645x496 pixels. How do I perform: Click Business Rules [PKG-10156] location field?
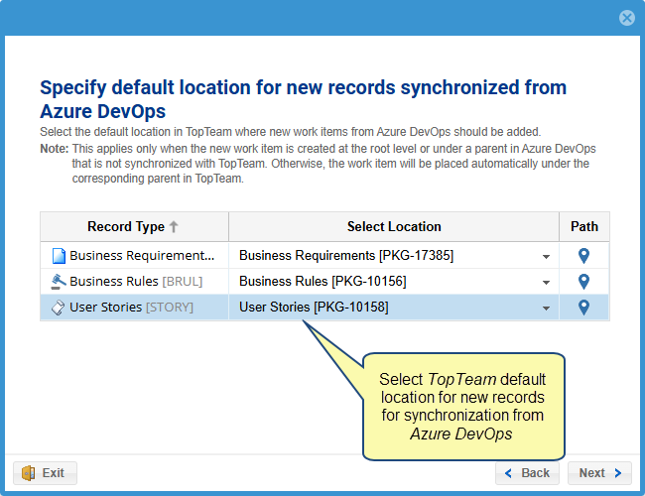385,282
